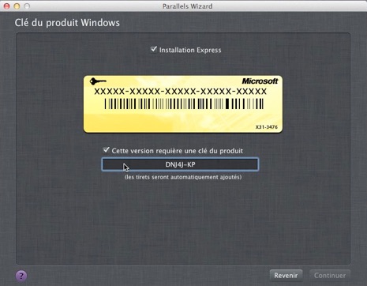Close the Parallels Wizard window
367x286 pixels.
tap(6, 6)
